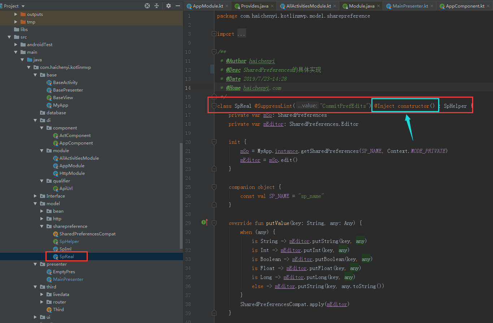
Task: Click the locate/scroll-from-source target icon
Action: point(147,6)
